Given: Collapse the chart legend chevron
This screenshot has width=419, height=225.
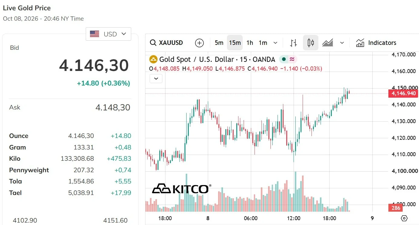Looking at the screenshot, I should (x=156, y=79).
